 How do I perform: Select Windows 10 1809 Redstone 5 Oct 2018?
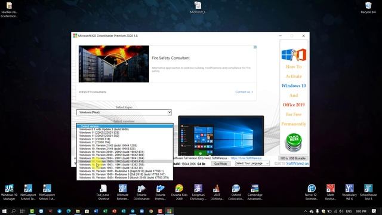point(125,174)
